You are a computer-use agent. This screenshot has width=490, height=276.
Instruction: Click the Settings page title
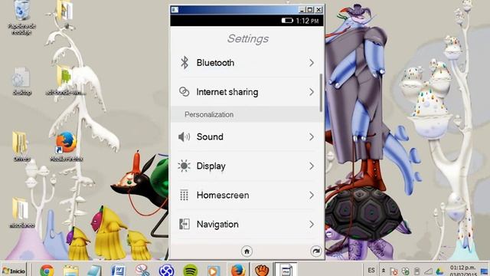click(248, 38)
